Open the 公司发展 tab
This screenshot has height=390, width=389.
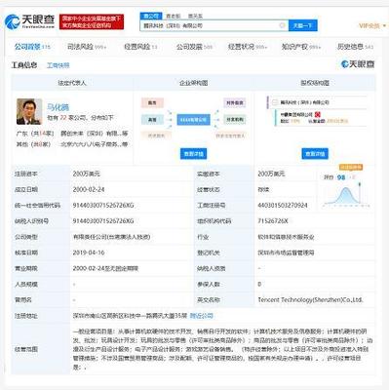click(x=194, y=47)
